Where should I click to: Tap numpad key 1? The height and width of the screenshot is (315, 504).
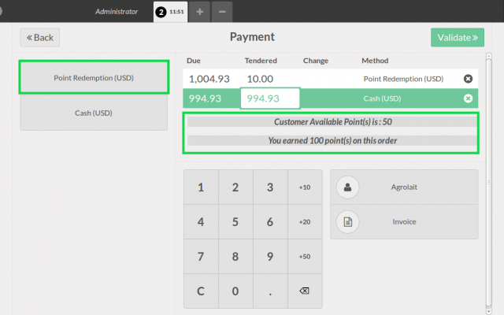click(201, 187)
